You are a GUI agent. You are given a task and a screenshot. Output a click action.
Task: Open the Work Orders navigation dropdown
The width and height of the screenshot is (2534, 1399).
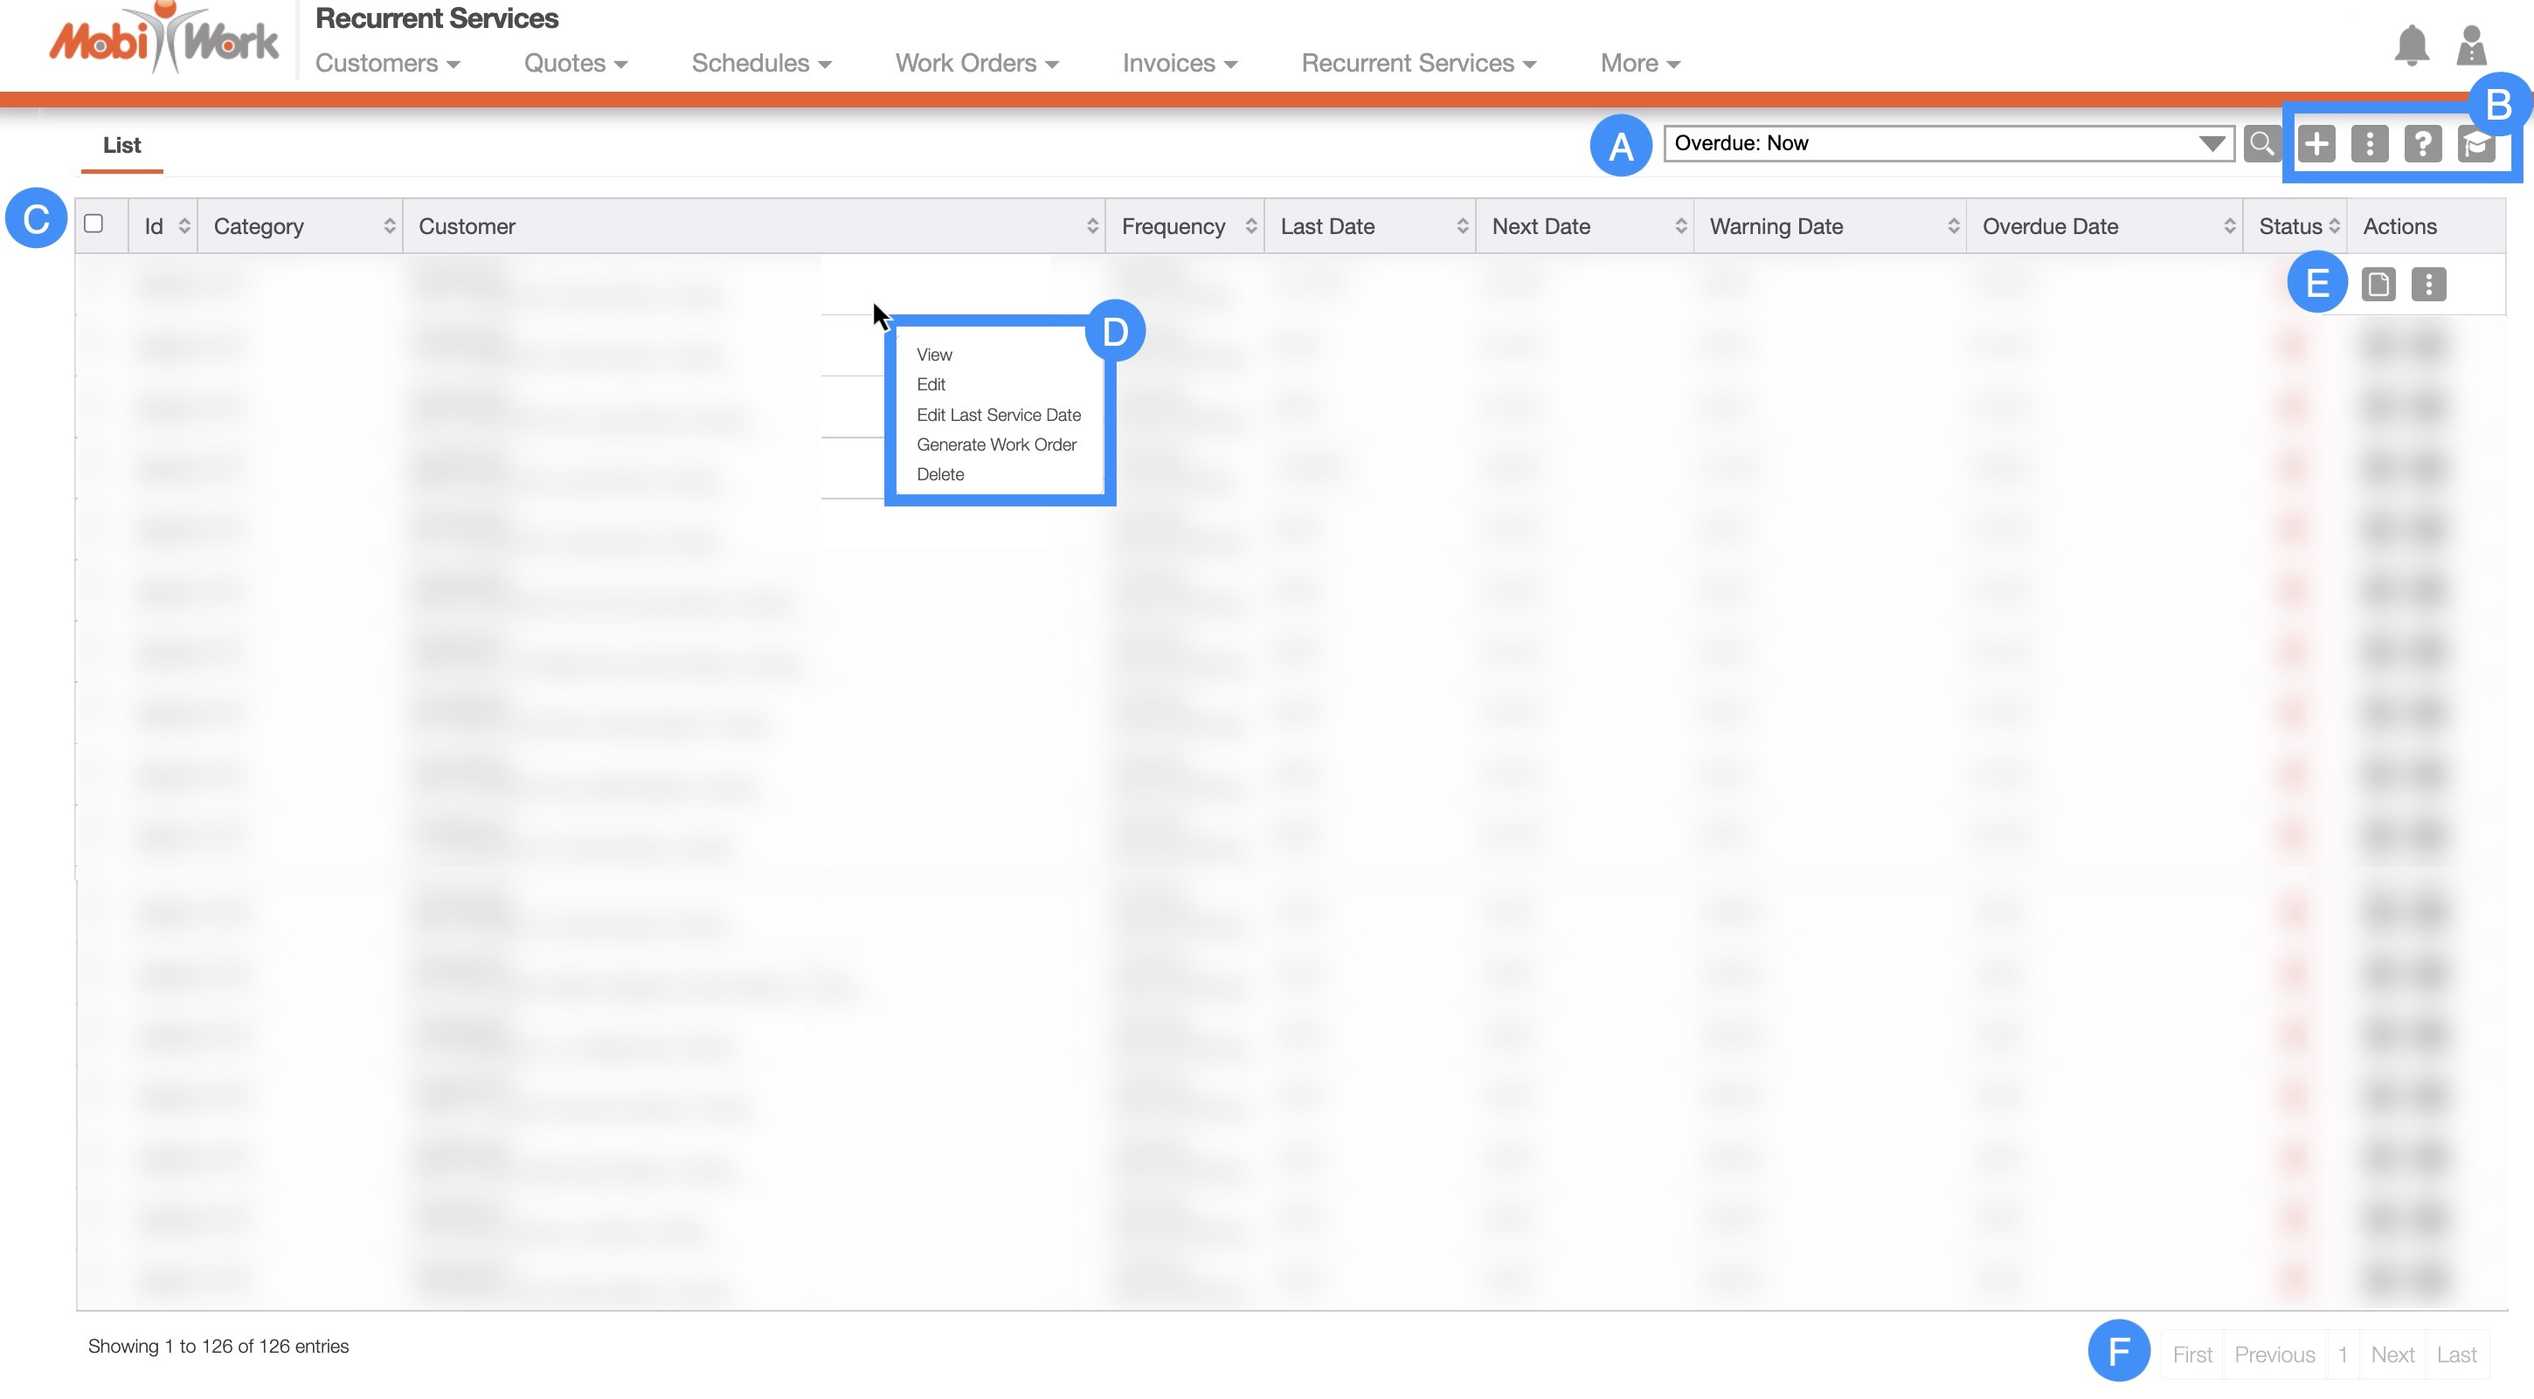[976, 63]
